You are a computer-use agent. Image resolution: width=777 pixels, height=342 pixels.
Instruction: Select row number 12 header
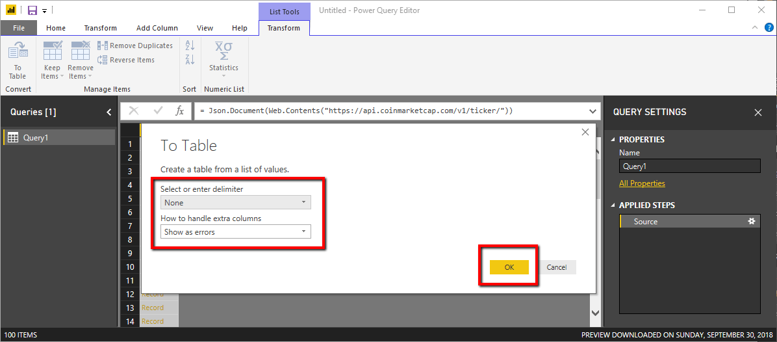[x=131, y=295]
